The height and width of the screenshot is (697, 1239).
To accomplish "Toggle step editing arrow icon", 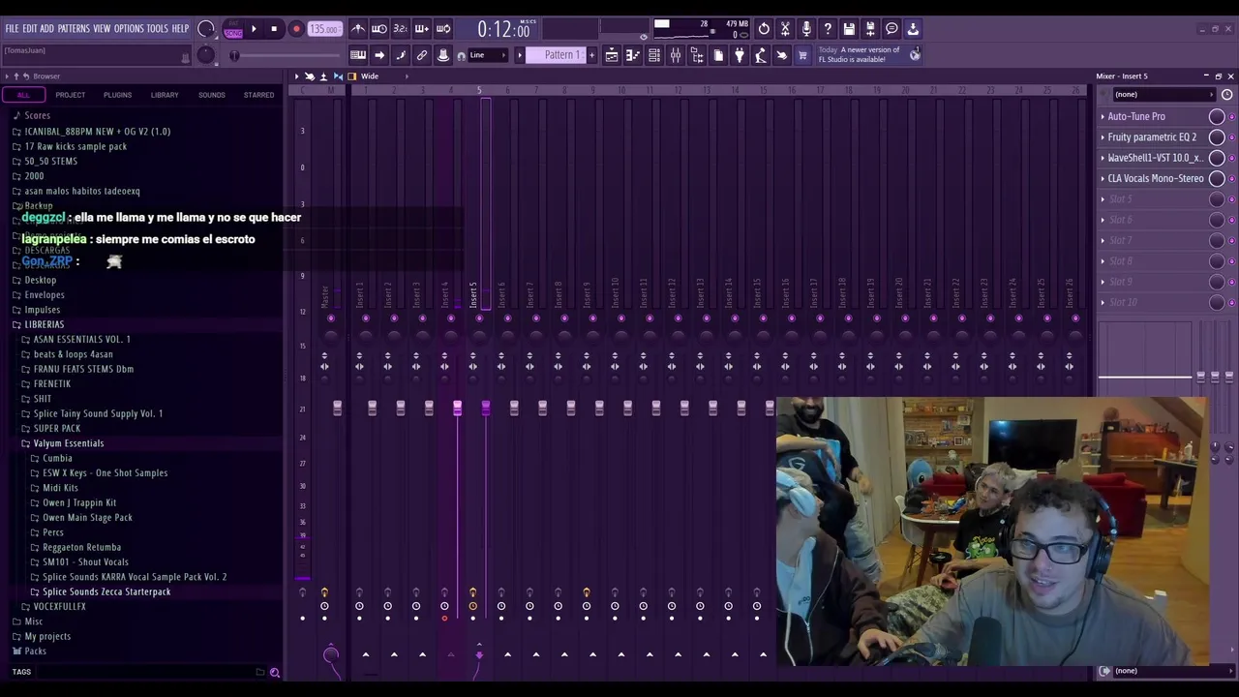I will [x=379, y=55].
